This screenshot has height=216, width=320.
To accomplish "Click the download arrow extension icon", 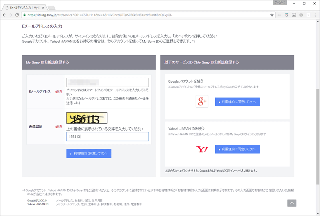I will coord(294,15).
